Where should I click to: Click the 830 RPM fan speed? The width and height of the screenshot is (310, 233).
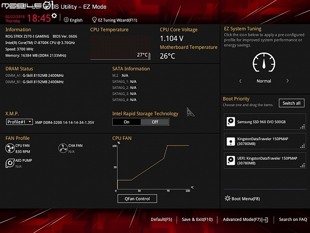pyautogui.click(x=23, y=151)
